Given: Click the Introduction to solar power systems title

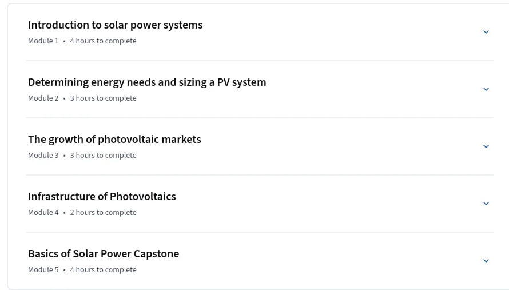Looking at the screenshot, I should (115, 25).
